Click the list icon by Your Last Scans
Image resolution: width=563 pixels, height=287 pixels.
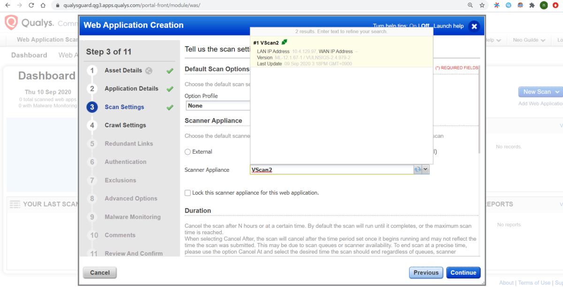pos(15,204)
